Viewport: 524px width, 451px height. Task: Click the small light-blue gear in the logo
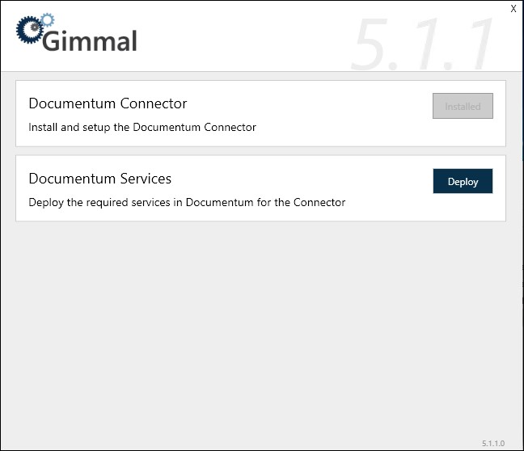pos(46,18)
